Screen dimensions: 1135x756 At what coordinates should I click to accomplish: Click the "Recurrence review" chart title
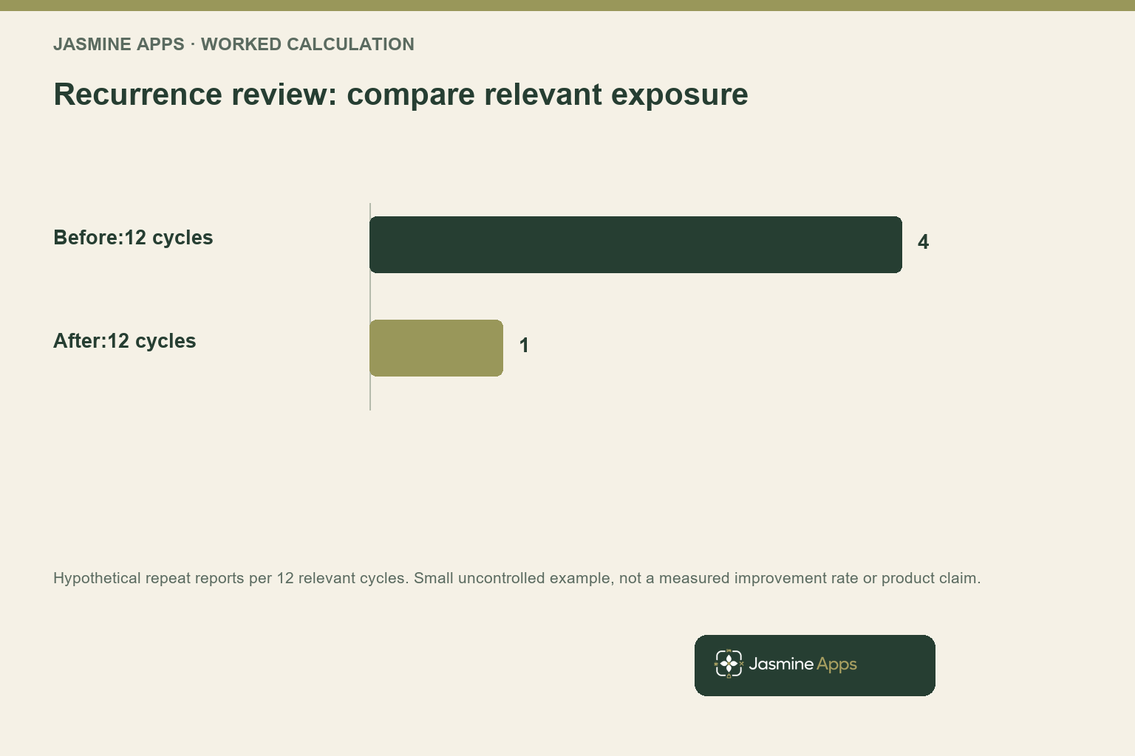pos(401,94)
